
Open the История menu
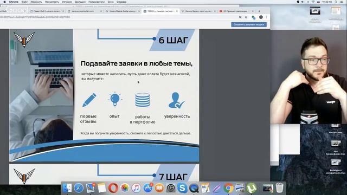click(67, 2)
